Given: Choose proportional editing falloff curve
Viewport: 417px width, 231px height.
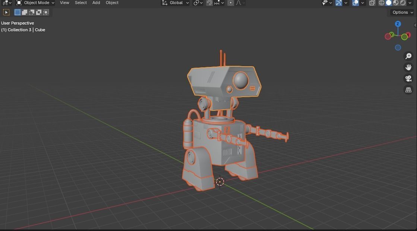Looking at the screenshot, I should 240,3.
